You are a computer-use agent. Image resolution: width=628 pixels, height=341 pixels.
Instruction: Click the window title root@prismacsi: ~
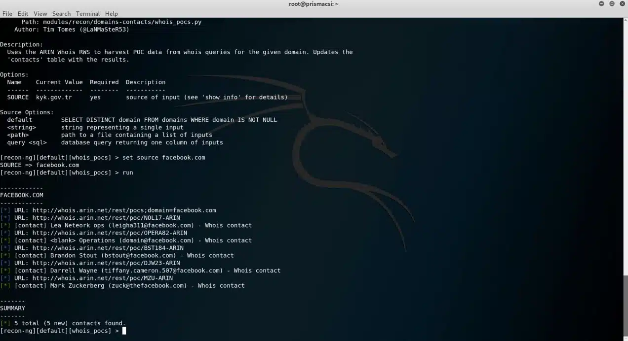pyautogui.click(x=314, y=4)
